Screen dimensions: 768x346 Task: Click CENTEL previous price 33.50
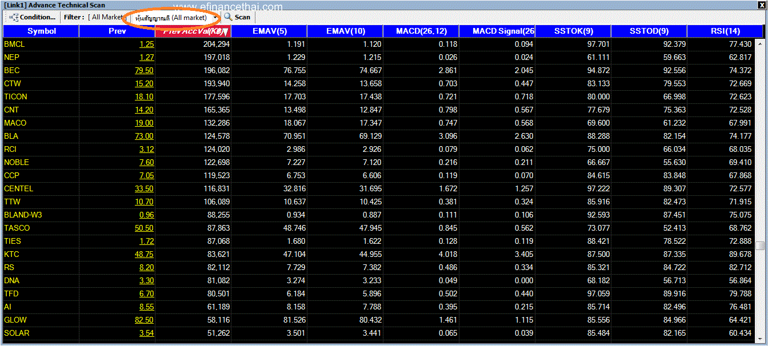144,188
